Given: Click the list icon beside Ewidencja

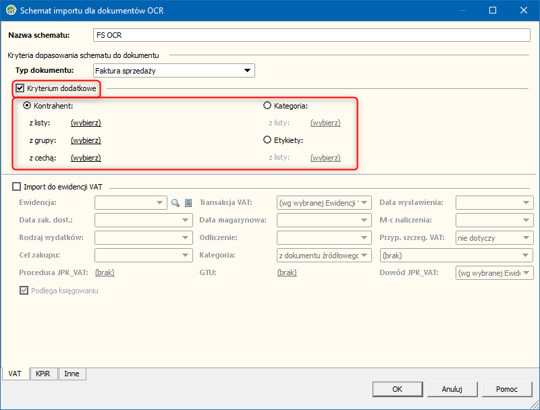Looking at the screenshot, I should click(188, 203).
